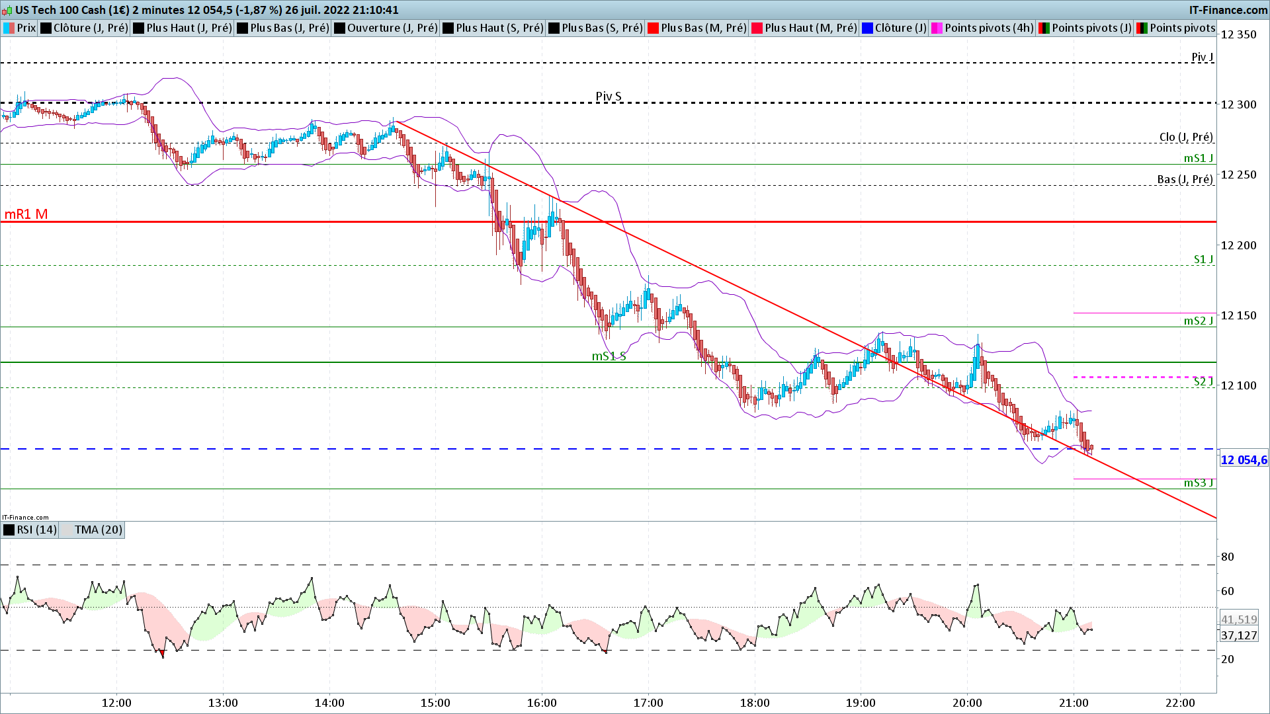Click magenta icon of Points pivots (4h)
The image size is (1270, 714).
tap(937, 28)
